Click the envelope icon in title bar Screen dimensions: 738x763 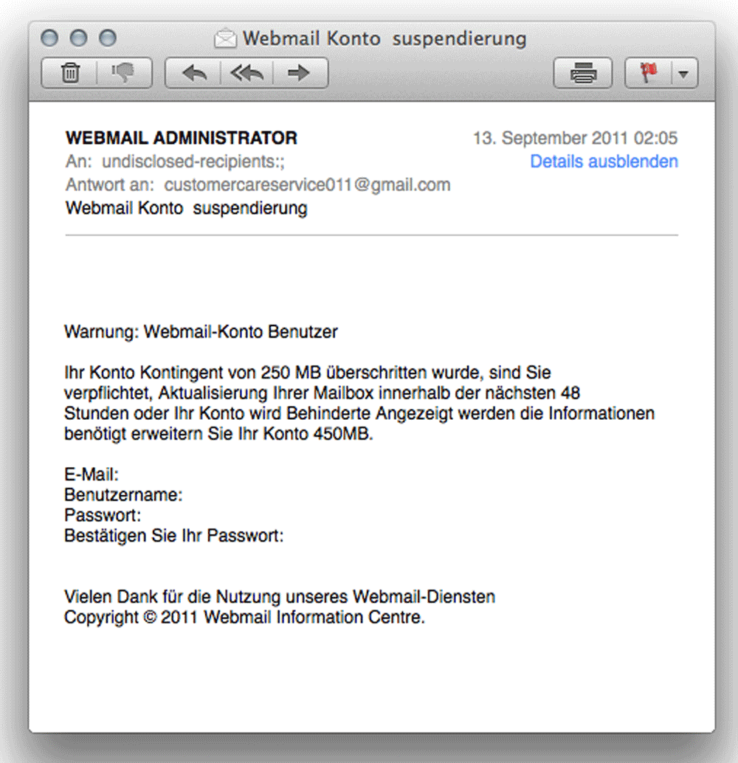click(225, 38)
